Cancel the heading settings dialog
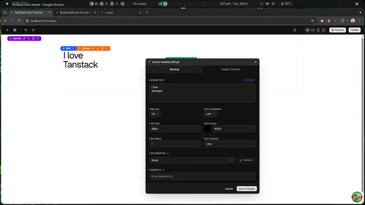 [x=229, y=189]
